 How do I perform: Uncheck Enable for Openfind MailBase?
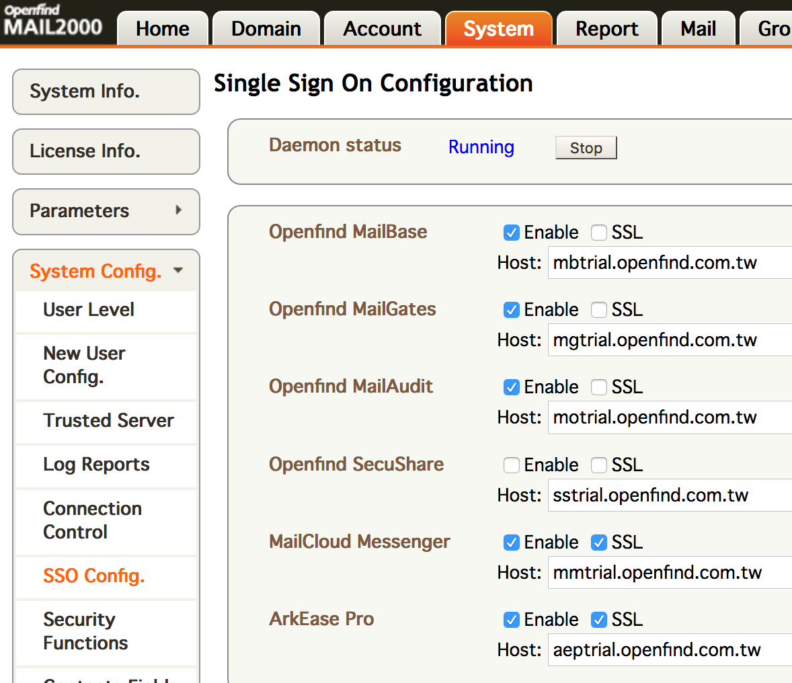[x=511, y=232]
